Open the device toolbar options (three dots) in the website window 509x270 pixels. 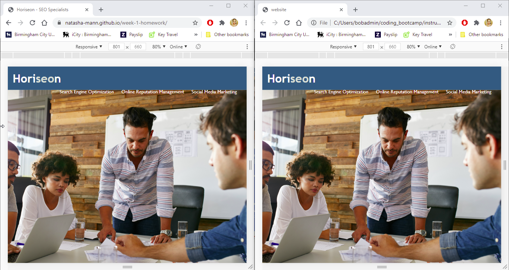pos(502,46)
